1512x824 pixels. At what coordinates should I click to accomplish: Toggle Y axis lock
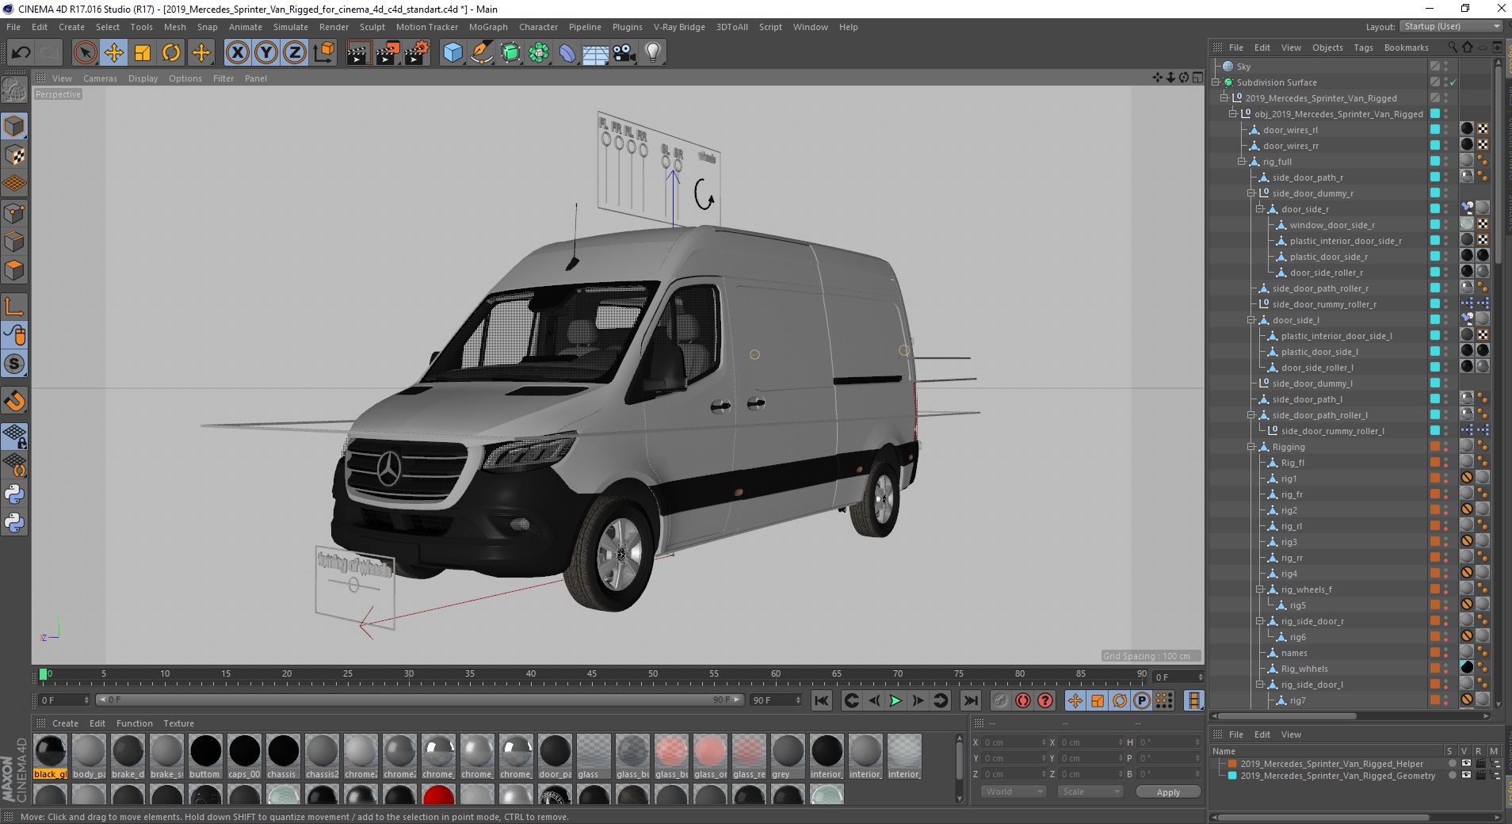[266, 53]
